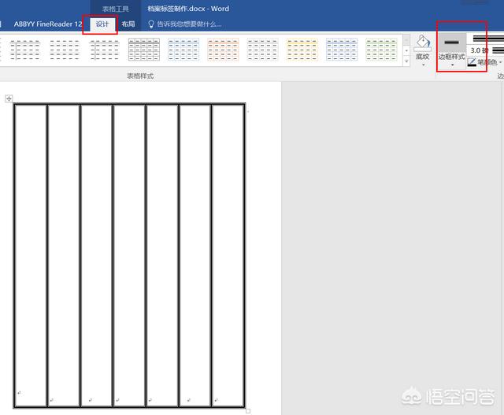Viewport: 504px width, 415px height.
Task: Open the Shading (底纹) paint bucket
Action: (x=422, y=43)
